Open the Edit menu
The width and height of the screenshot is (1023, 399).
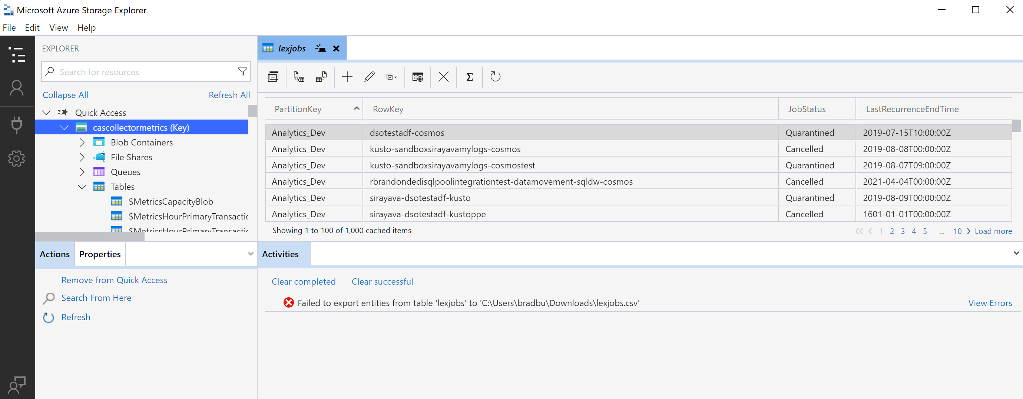(32, 27)
